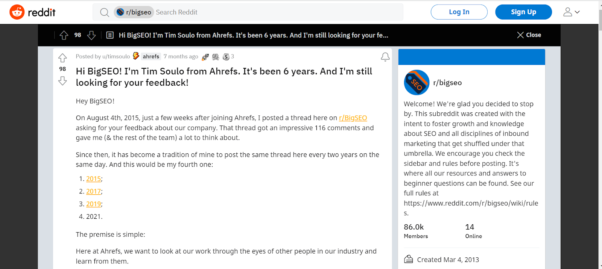
Task: Click the rocket award icon
Action: (205, 57)
